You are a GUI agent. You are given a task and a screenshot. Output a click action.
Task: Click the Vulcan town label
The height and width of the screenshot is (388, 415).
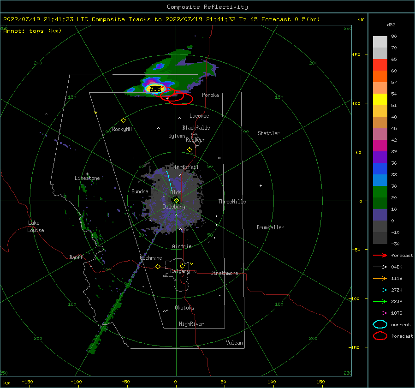234,343
